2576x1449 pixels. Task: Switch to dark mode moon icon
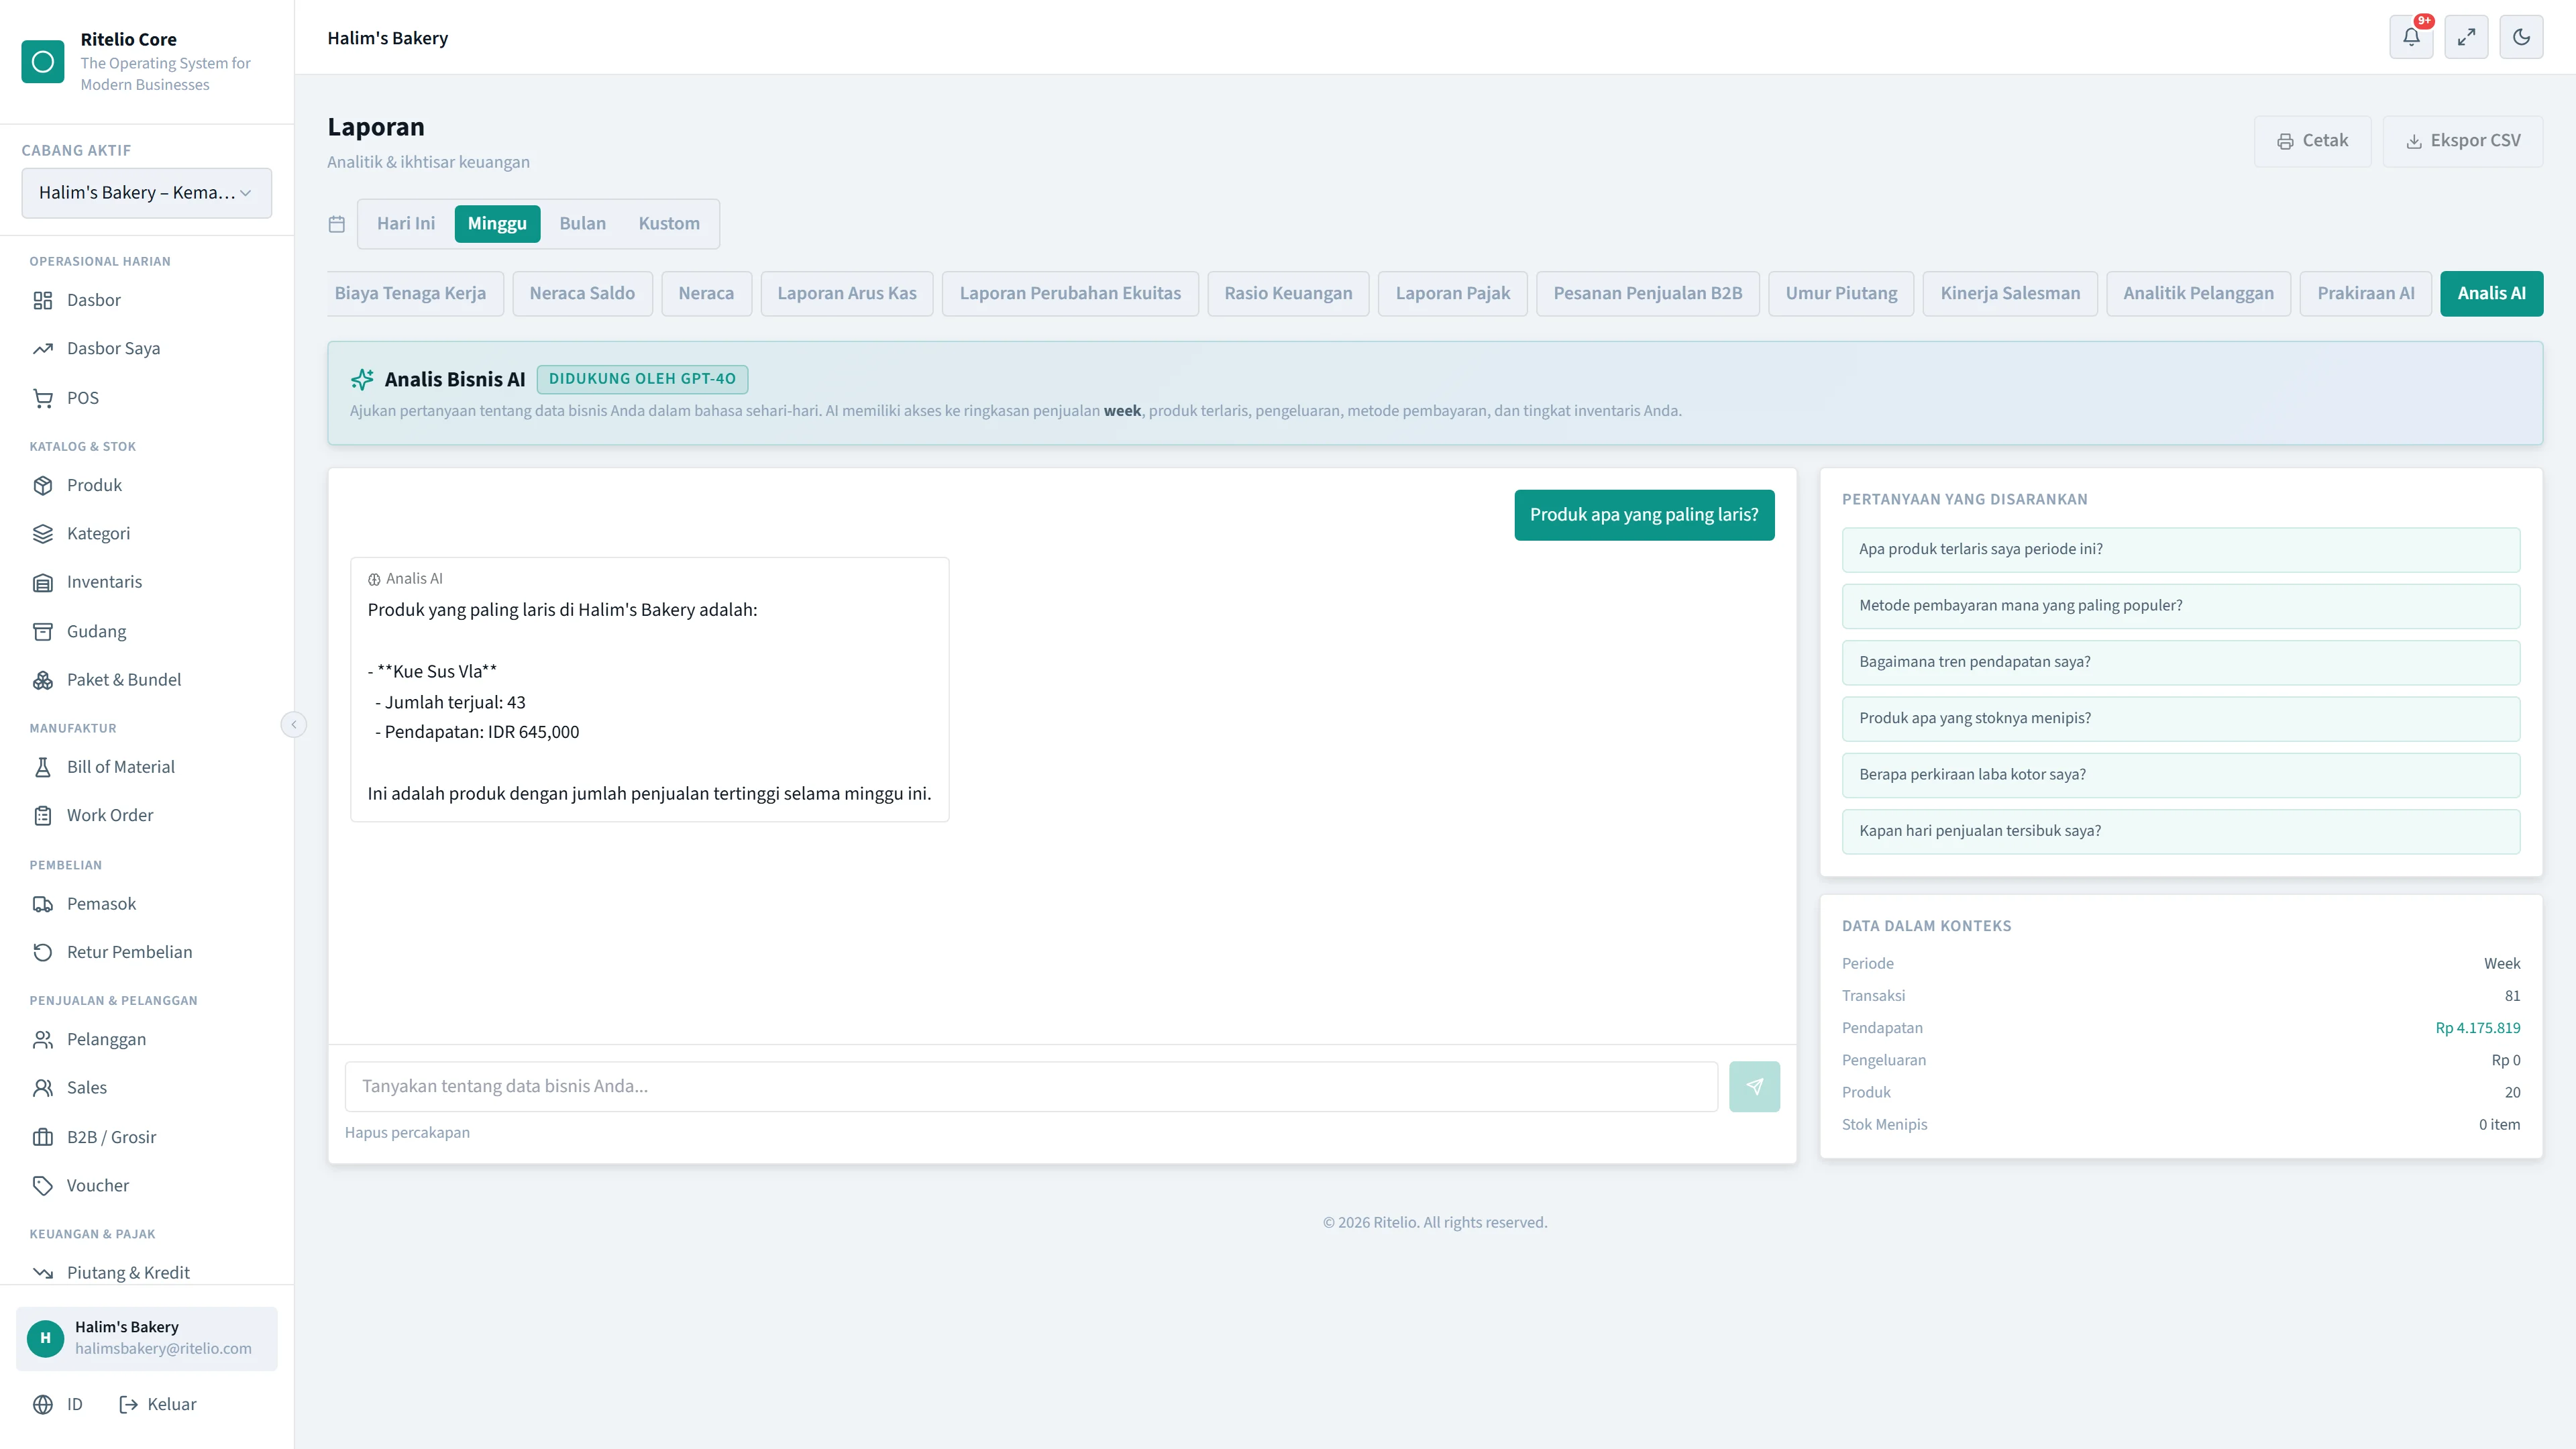pos(2521,37)
